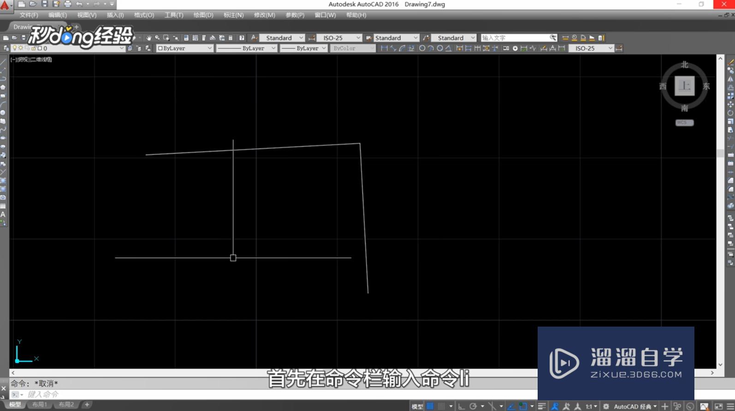Click the Dimension Style icon beside ISO-25
The width and height of the screenshot is (735, 411).
312,38
